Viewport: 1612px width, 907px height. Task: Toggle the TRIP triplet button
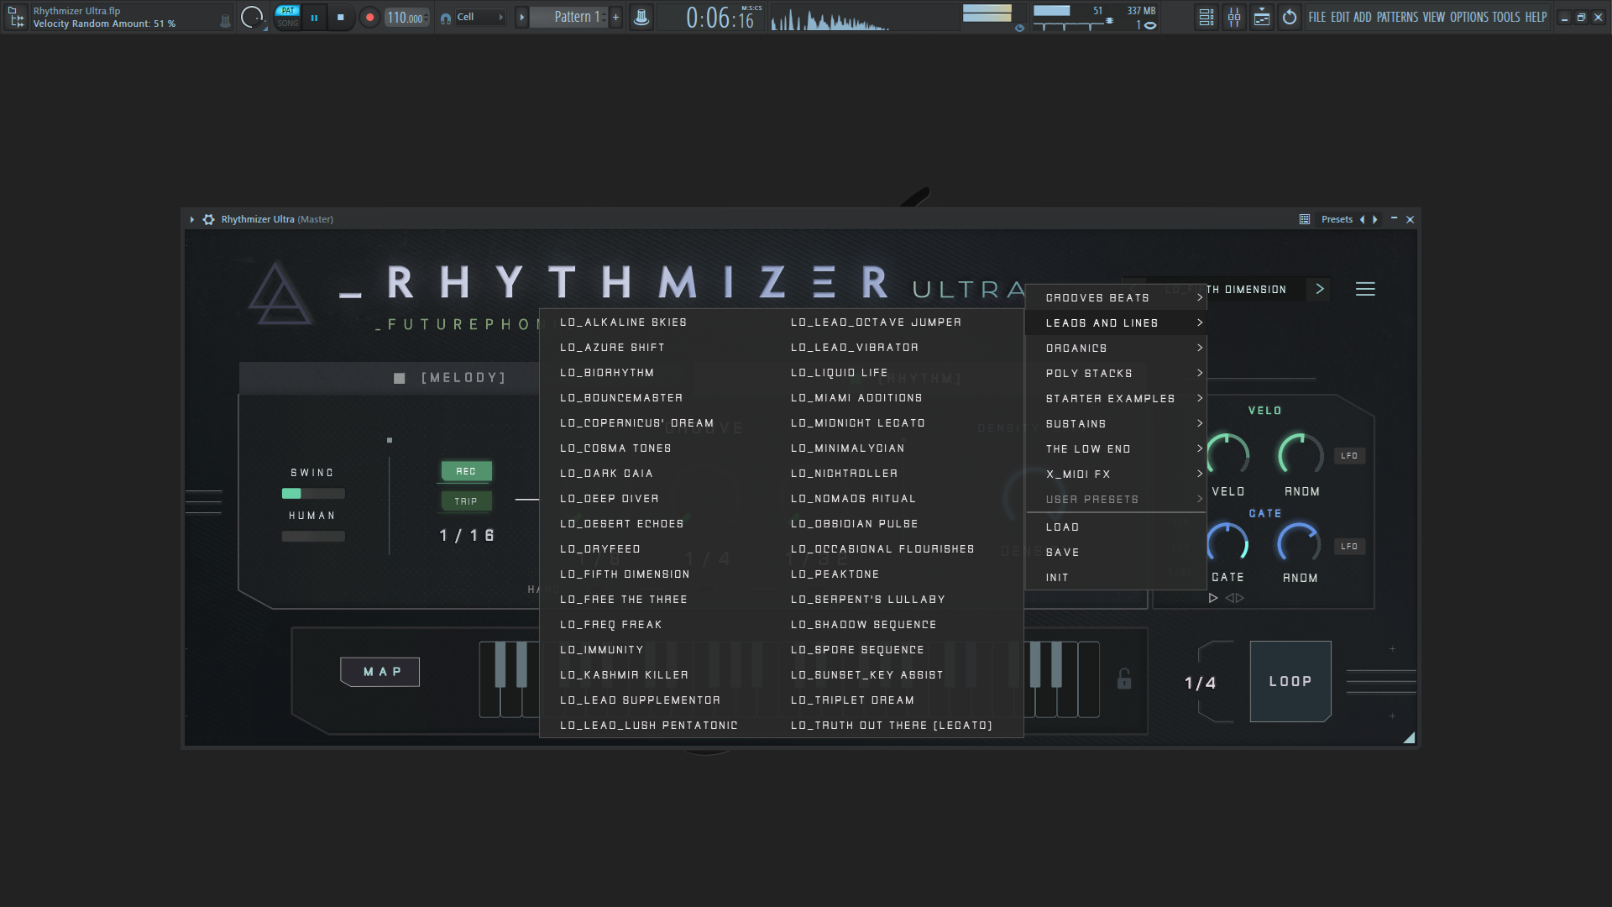(x=466, y=501)
